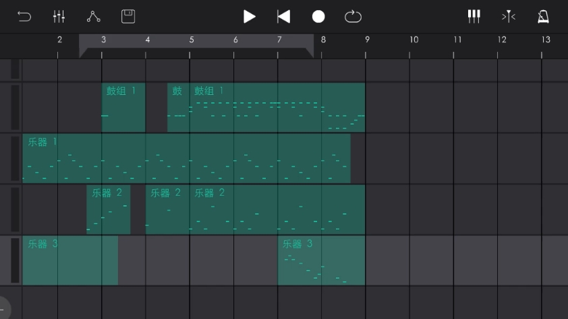Image resolution: width=568 pixels, height=319 pixels.
Task: Tap the undo arrow icon
Action: coord(24,17)
